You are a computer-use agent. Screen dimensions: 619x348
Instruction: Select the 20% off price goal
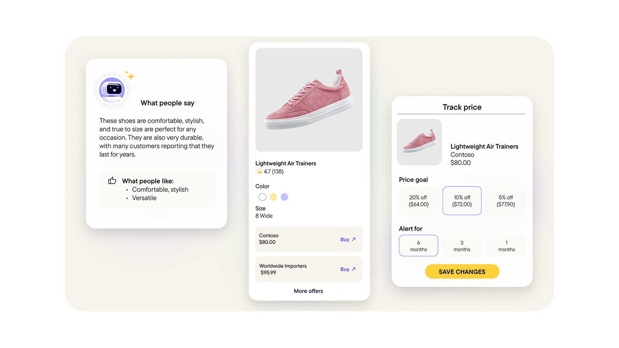pos(418,201)
